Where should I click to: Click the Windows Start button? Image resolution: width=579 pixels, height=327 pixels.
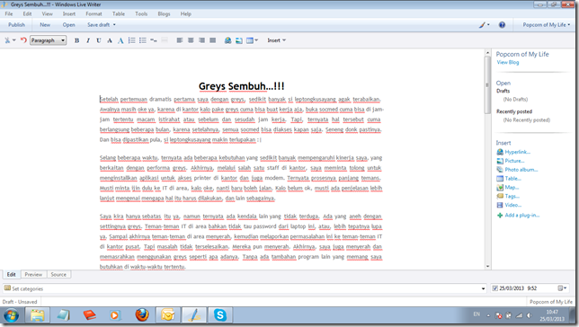pyautogui.click(x=11, y=315)
